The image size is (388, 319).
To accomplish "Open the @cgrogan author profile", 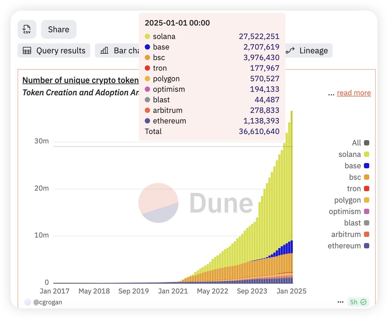I will point(48,302).
